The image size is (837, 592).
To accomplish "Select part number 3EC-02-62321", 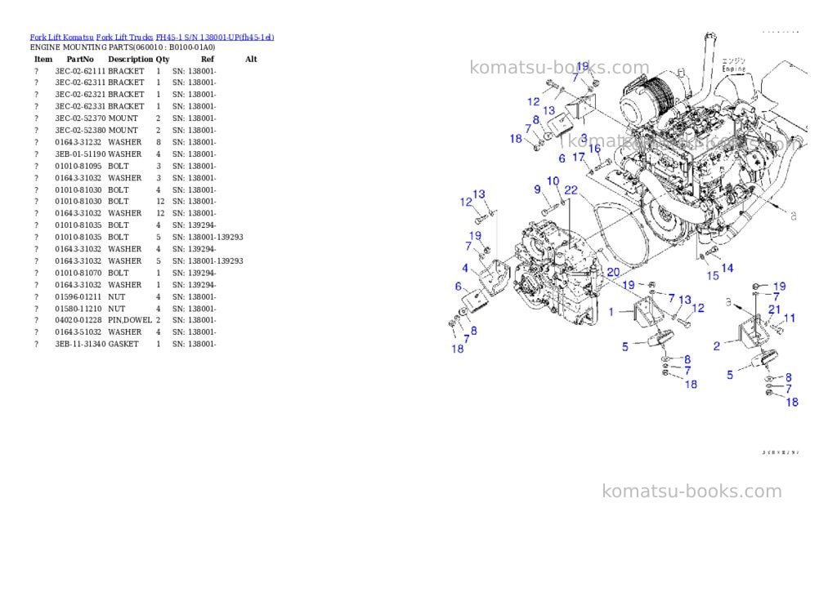I will 80,95.
